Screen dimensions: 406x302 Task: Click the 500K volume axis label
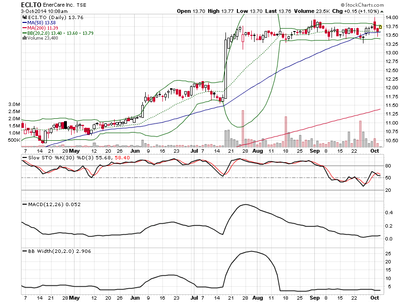click(x=14, y=140)
